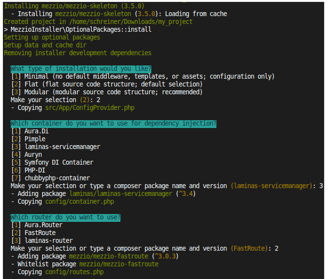Screen dimensions: 330x279
Task: Click the '[1] Aura.Router' option
Action: 37,225
